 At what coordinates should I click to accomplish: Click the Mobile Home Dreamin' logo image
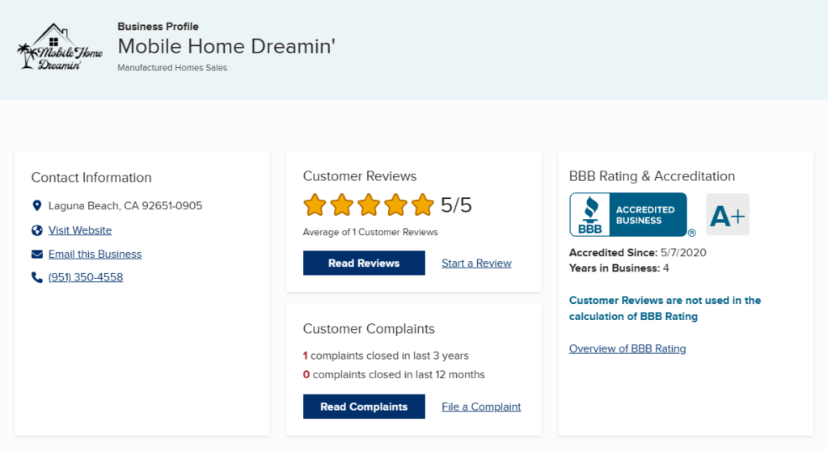[x=60, y=47]
